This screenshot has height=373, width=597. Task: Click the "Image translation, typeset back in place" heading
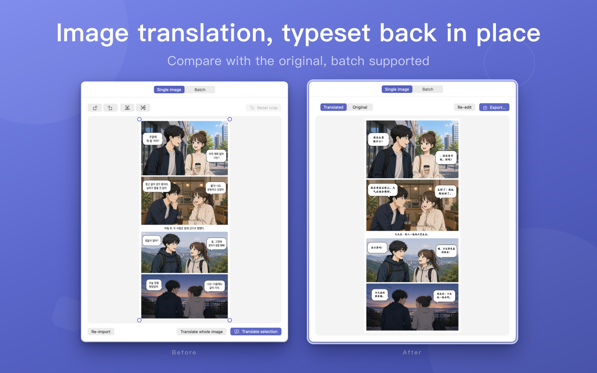pyautogui.click(x=298, y=33)
